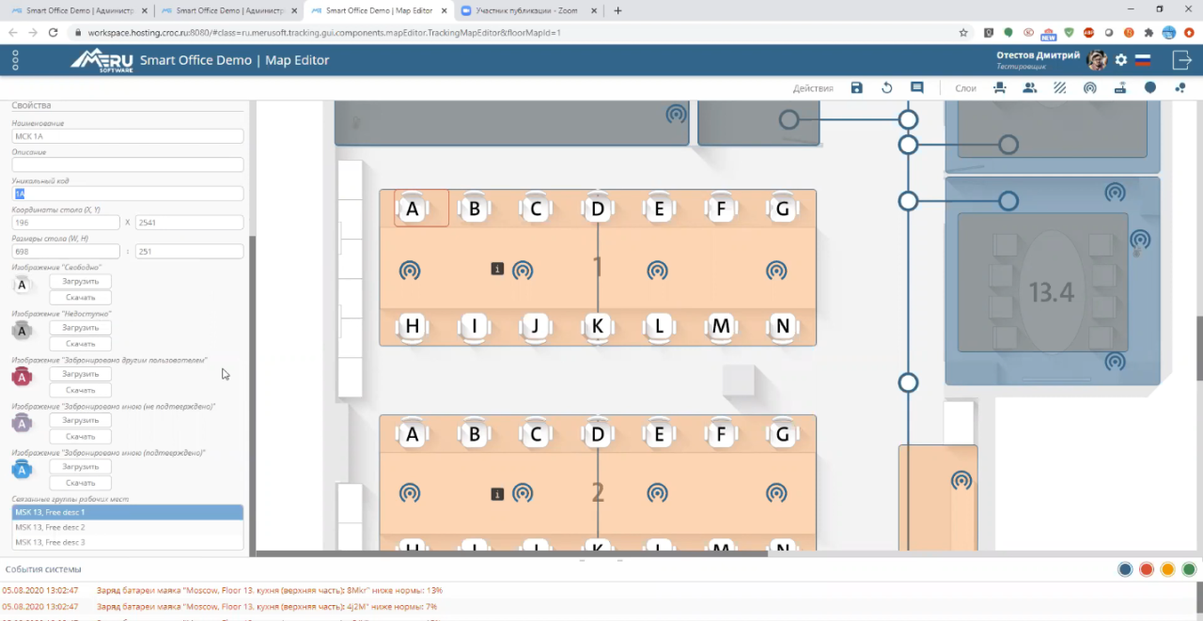Open the user avatar profile menu
The width and height of the screenshot is (1203, 621).
tap(1096, 60)
